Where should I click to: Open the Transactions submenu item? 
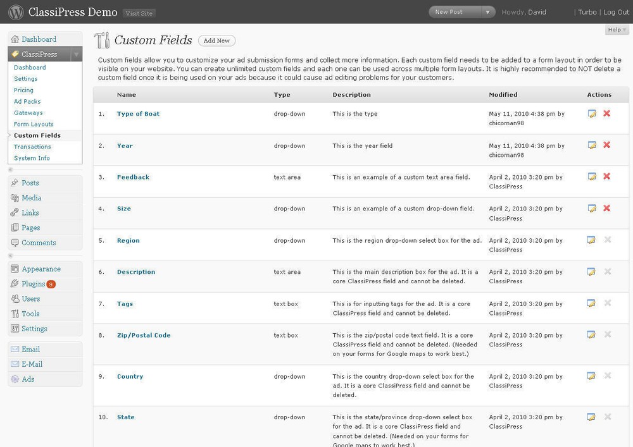pos(33,147)
